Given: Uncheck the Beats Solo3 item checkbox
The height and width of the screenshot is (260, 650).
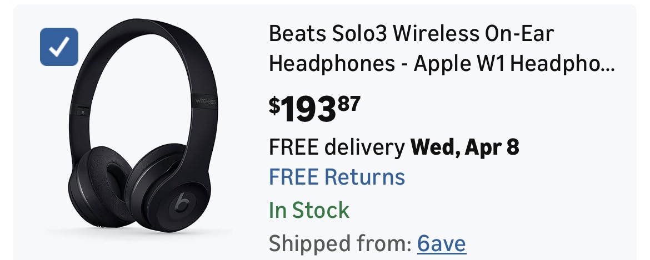Looking at the screenshot, I should [59, 47].
